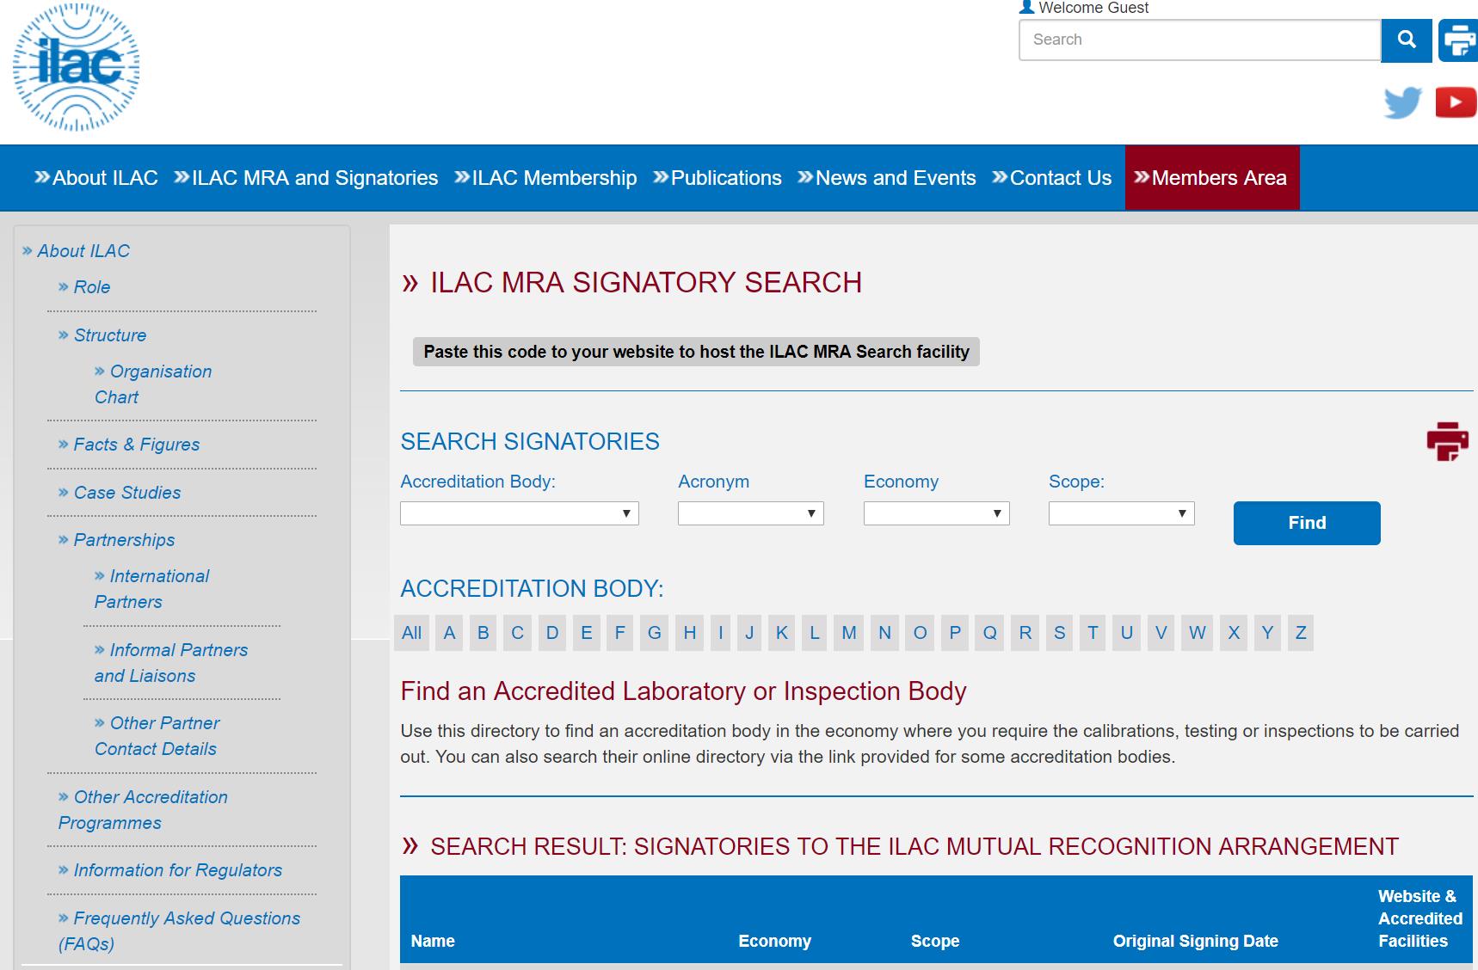Screen dimensions: 1478x970
Task: Filter accreditation bodies by letter J
Action: [x=749, y=633]
